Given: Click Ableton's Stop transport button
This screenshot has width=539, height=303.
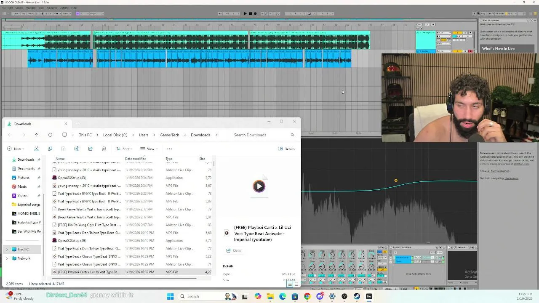Looking at the screenshot, I should point(250,13).
